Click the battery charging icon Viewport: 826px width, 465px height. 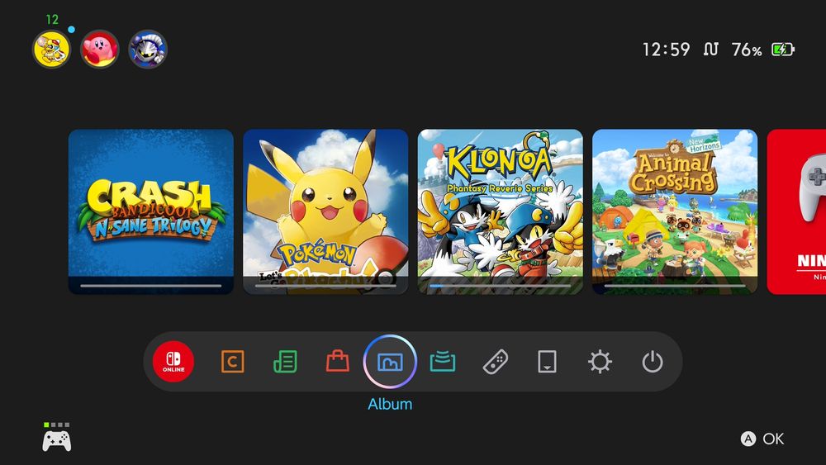[783, 50]
